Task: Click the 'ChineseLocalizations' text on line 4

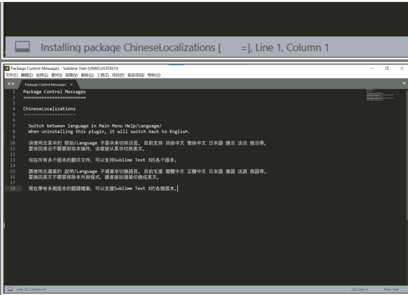Action: (x=49, y=109)
